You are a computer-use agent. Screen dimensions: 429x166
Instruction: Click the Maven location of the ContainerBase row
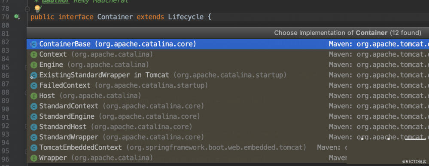point(379,44)
